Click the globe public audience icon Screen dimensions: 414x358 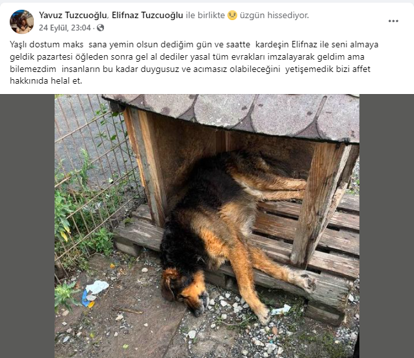(x=100, y=28)
